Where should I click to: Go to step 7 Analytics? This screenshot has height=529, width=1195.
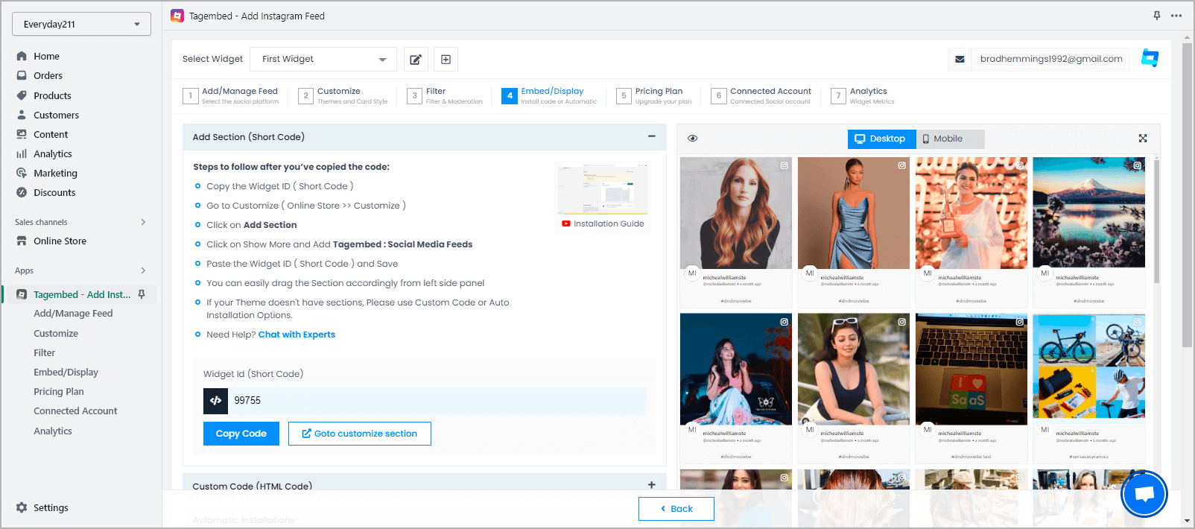(x=863, y=95)
